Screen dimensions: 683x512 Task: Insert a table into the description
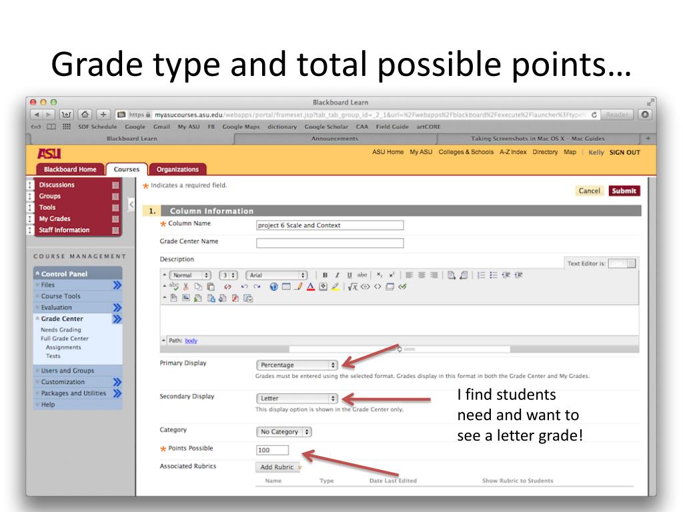(286, 287)
